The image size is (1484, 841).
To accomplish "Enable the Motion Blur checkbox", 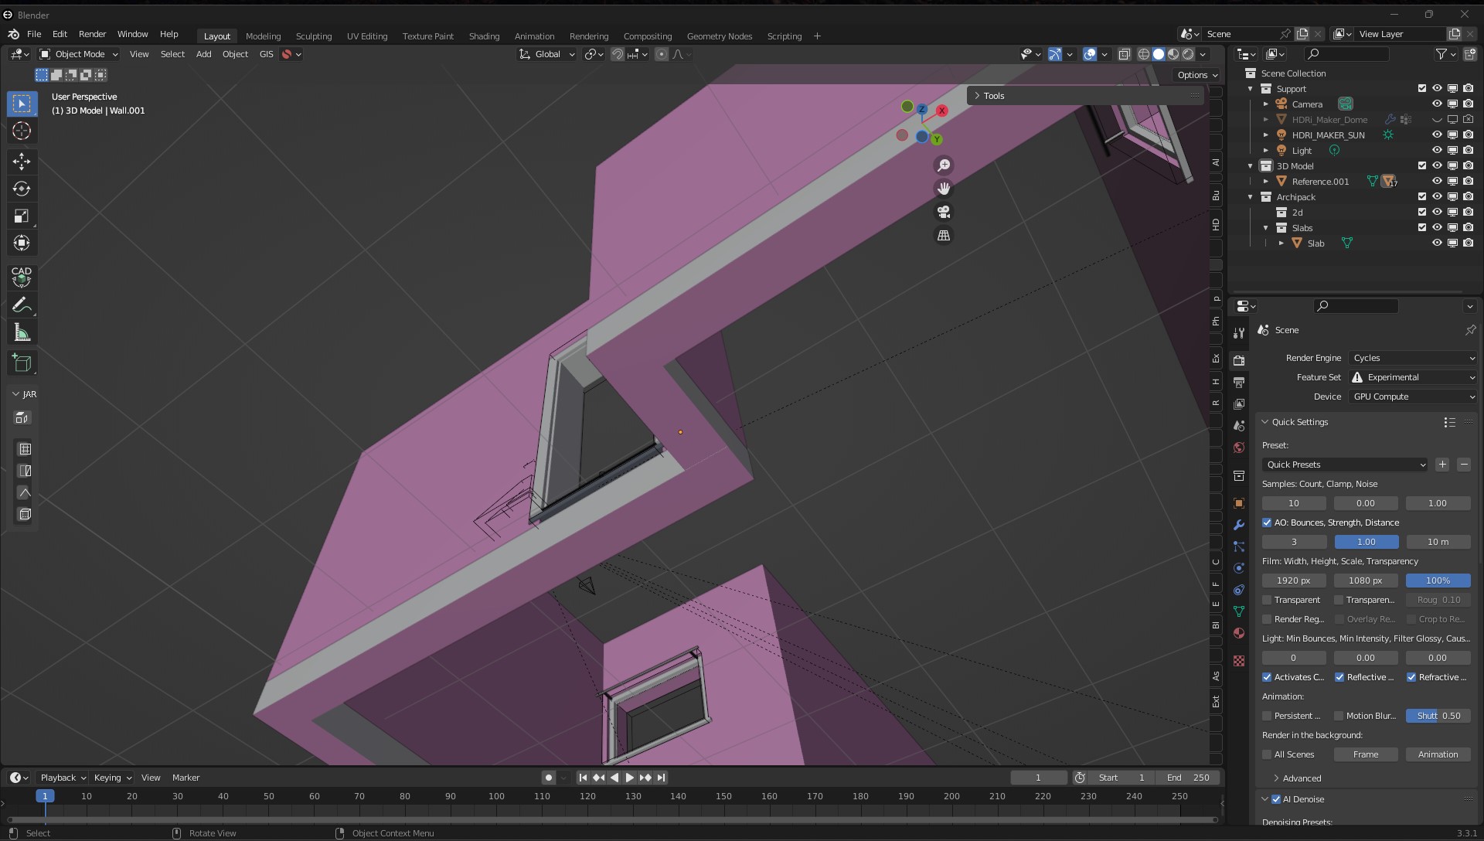I will click(x=1339, y=716).
